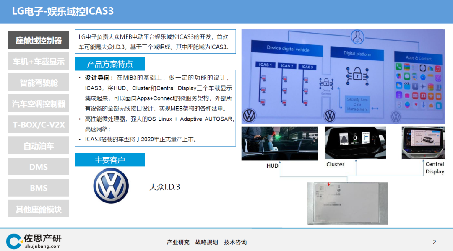This screenshot has width=453, height=251.
Task: Switch to the 智能驾驶舱 tab
Action: pos(39,82)
